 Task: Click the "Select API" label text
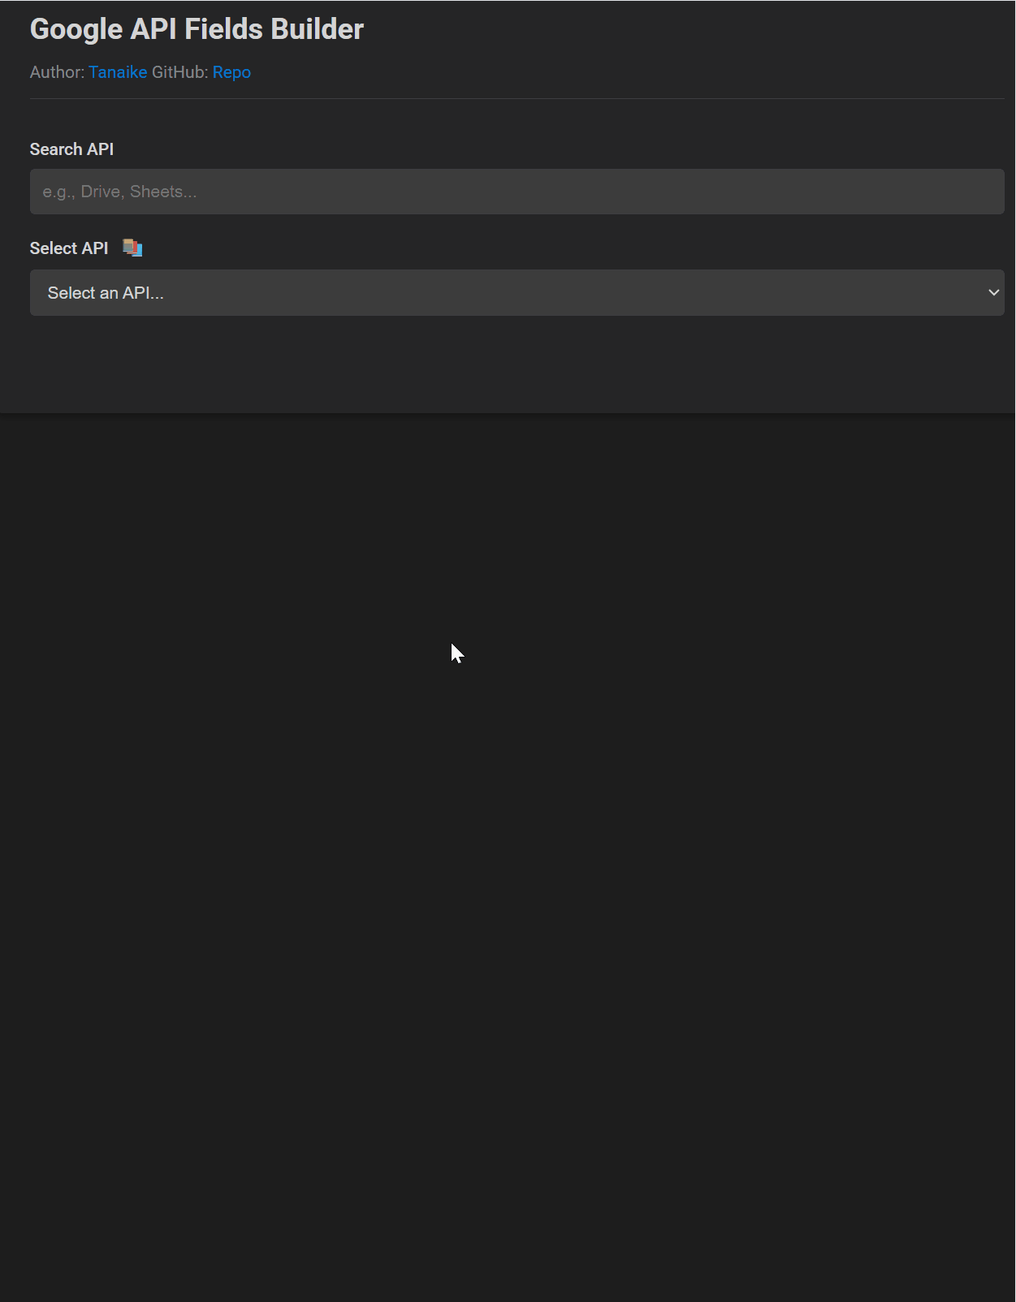click(69, 248)
